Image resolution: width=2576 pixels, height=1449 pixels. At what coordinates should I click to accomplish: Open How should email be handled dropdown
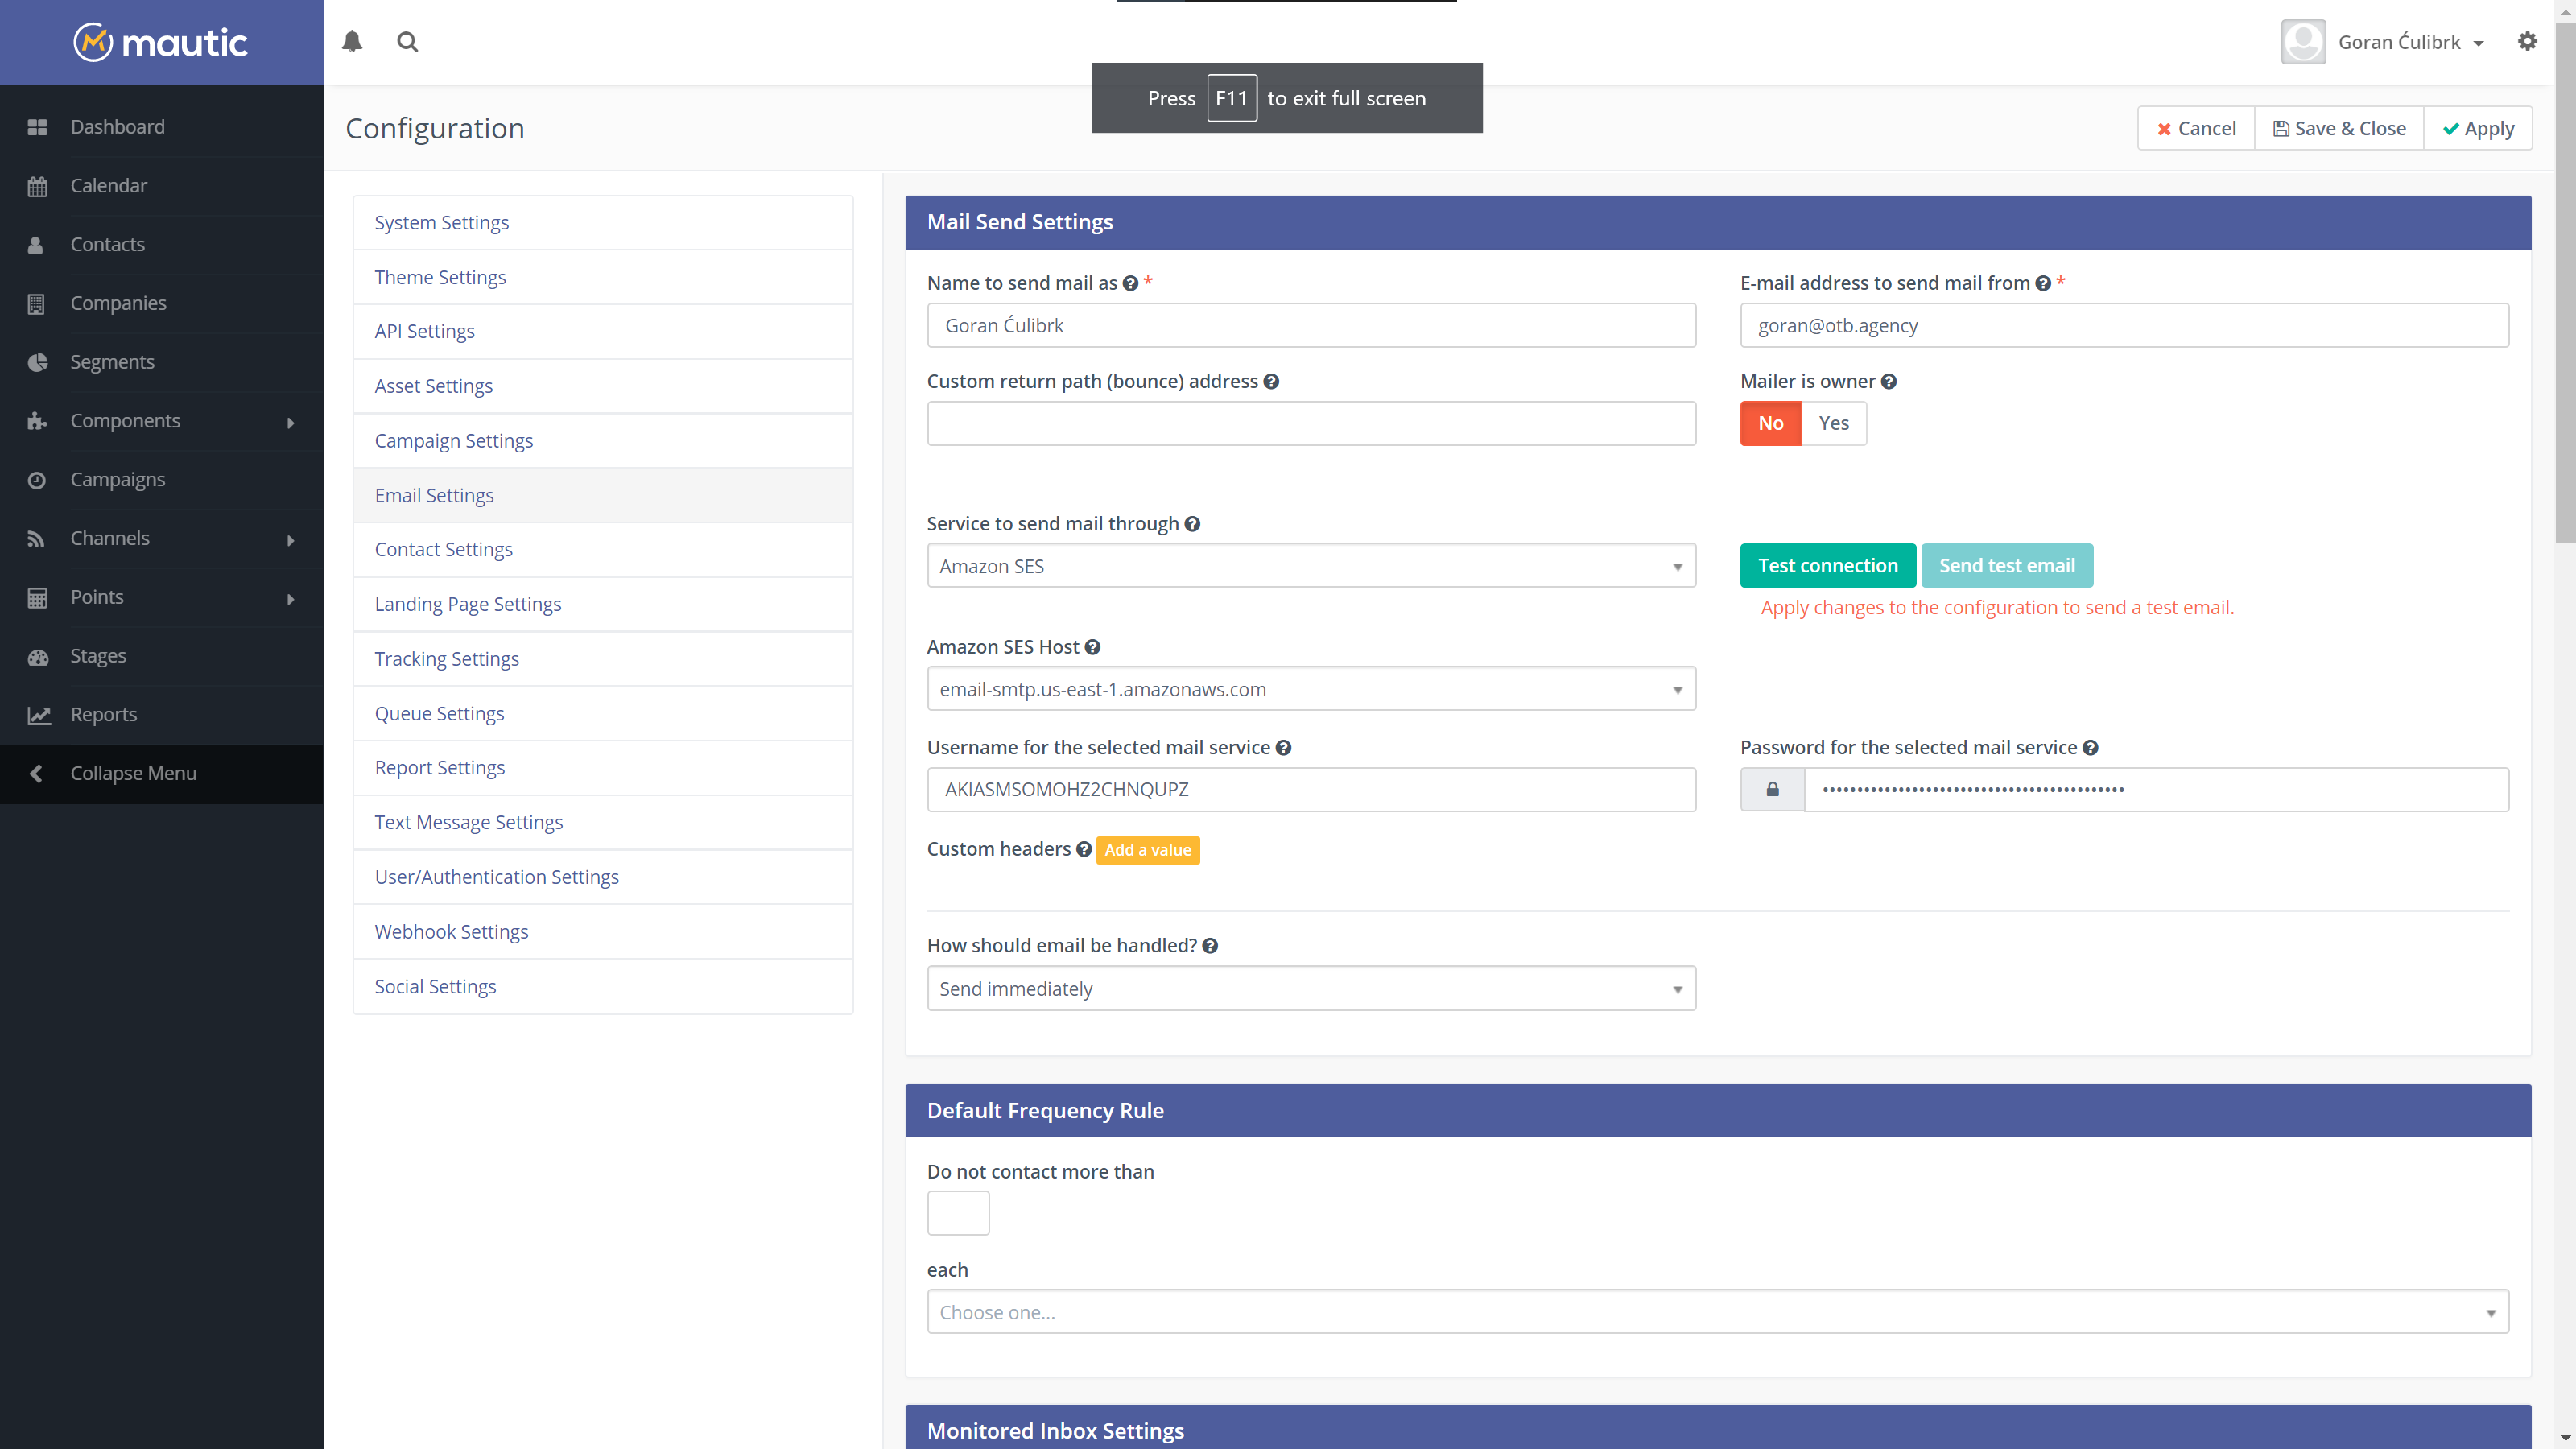point(1311,988)
